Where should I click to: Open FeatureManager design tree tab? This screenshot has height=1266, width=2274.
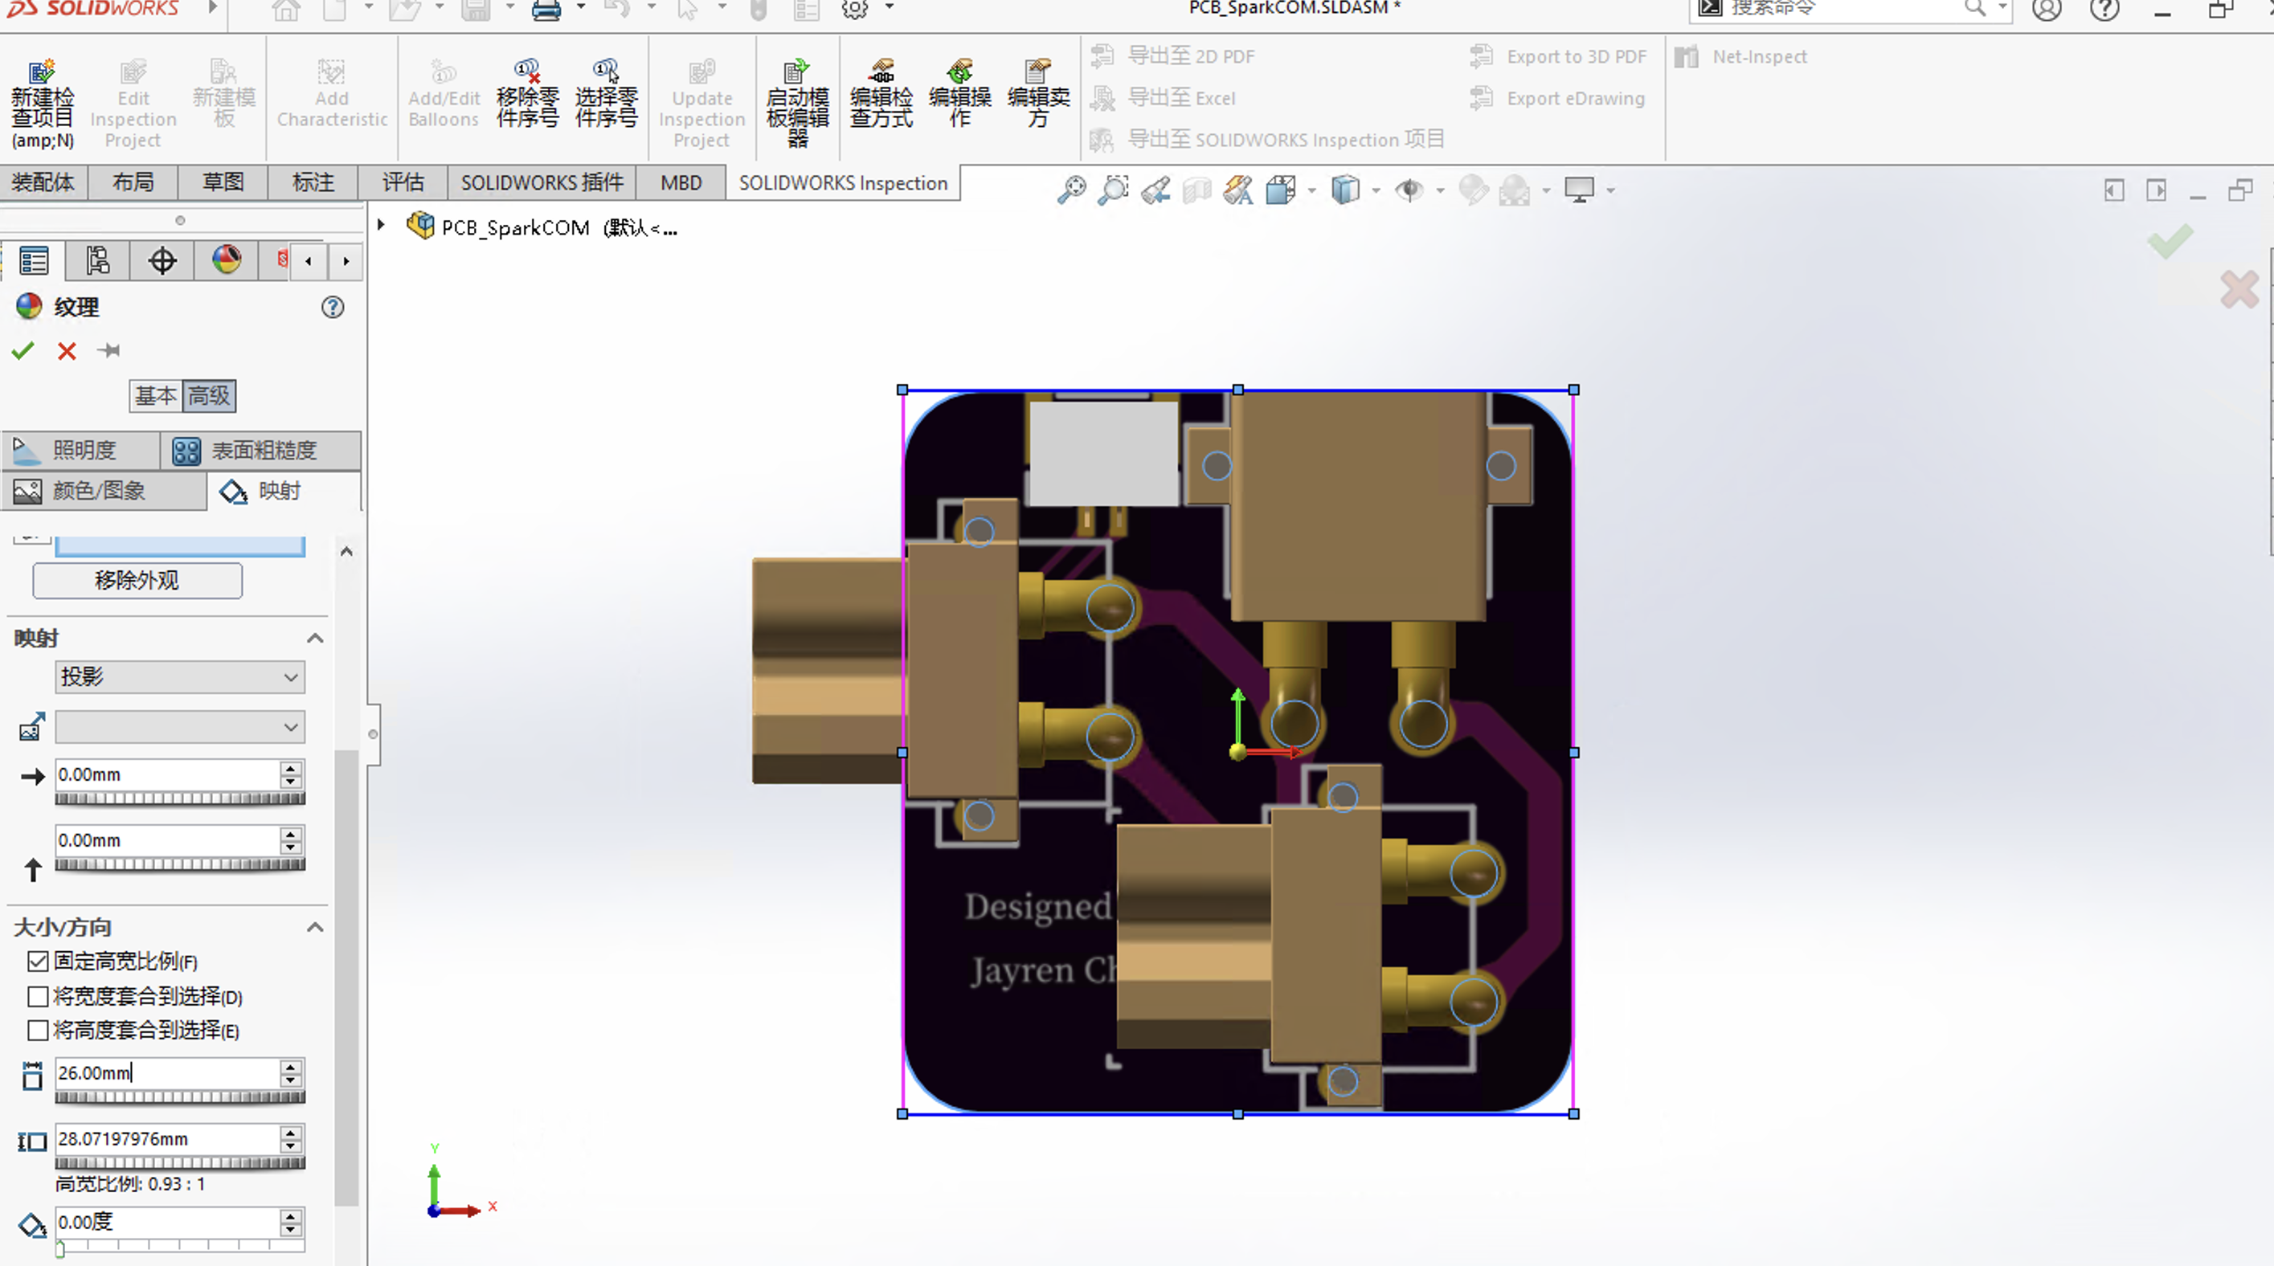tap(34, 261)
